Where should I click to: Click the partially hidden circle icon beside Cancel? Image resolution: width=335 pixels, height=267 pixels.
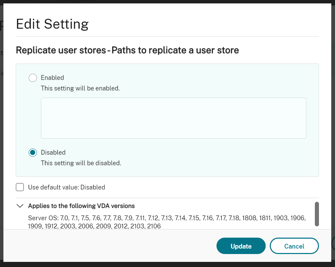coord(333,243)
